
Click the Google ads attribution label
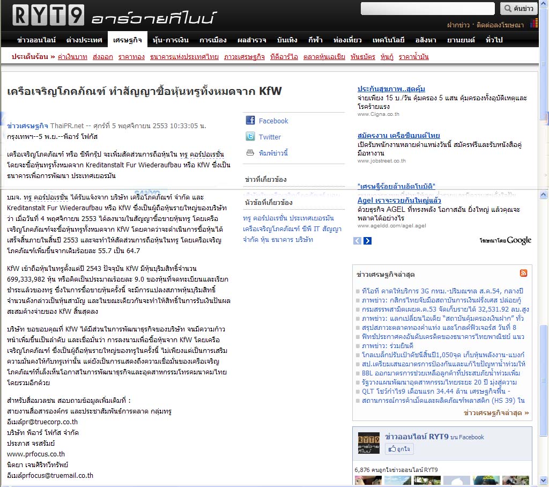505,240
